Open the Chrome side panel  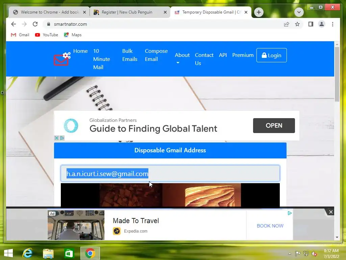coord(311,24)
